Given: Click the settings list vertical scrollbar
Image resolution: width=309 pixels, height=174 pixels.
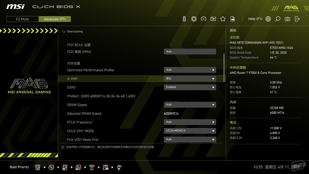Looking at the screenshot, I should tap(224, 68).
